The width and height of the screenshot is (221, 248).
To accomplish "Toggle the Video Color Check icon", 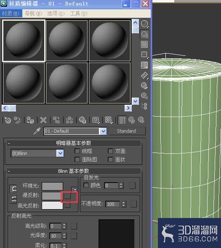I will 144,65.
